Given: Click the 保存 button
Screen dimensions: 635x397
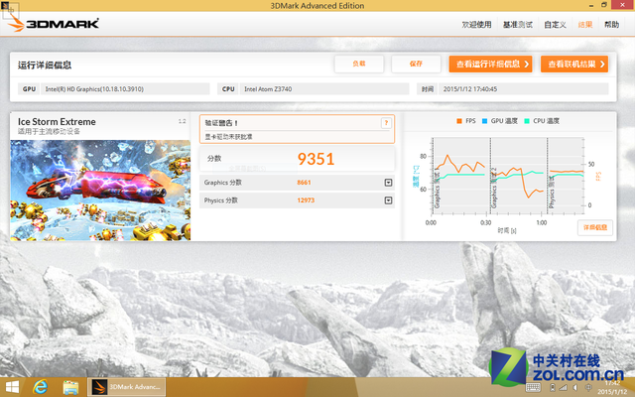Looking at the screenshot, I should (x=416, y=64).
